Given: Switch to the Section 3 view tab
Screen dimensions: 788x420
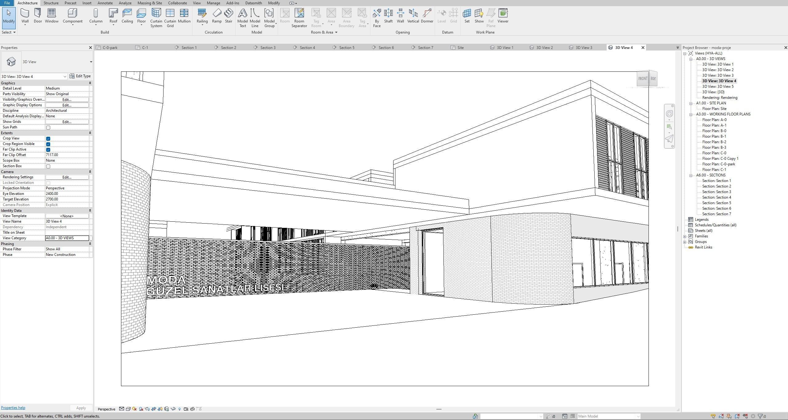Looking at the screenshot, I should pyautogui.click(x=268, y=48).
